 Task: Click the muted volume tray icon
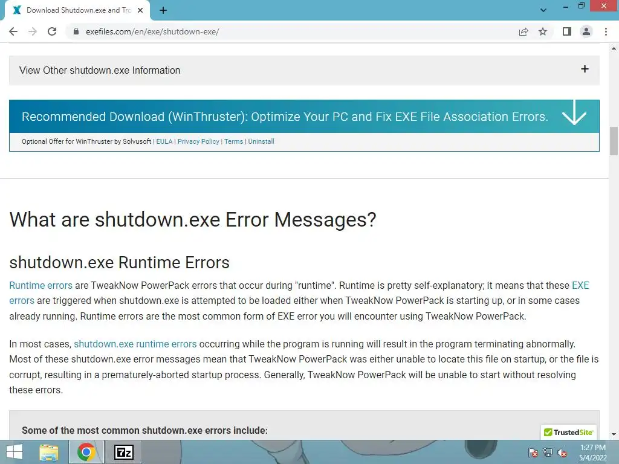(562, 453)
